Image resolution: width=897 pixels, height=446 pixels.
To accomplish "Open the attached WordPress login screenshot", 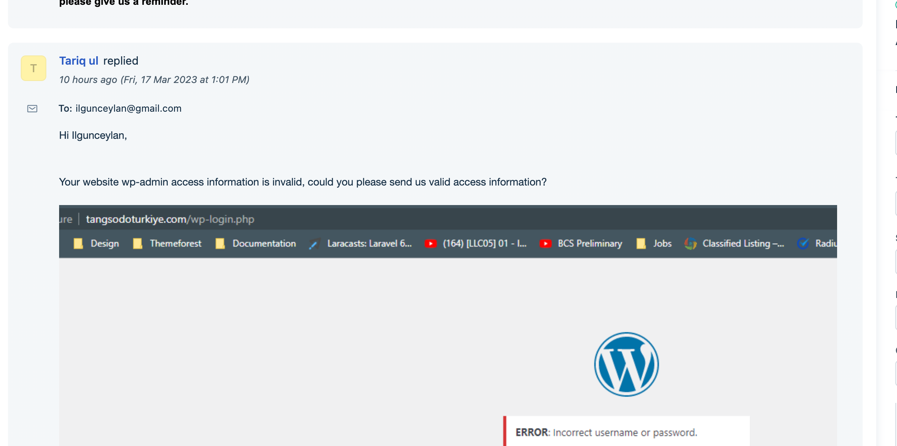I will point(448,325).
